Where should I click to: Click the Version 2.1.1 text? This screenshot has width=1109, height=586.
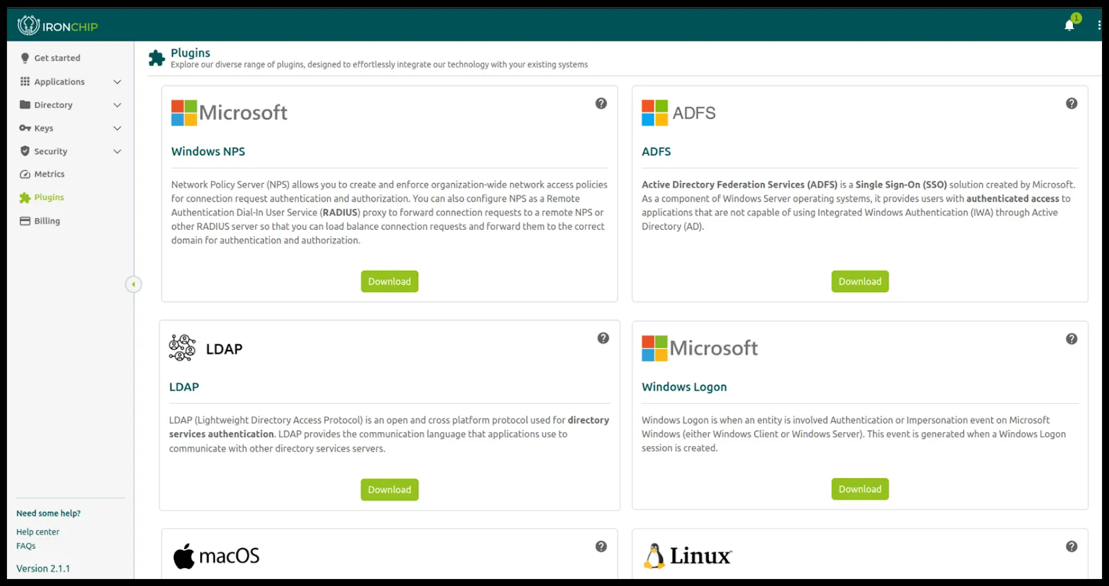pos(43,569)
